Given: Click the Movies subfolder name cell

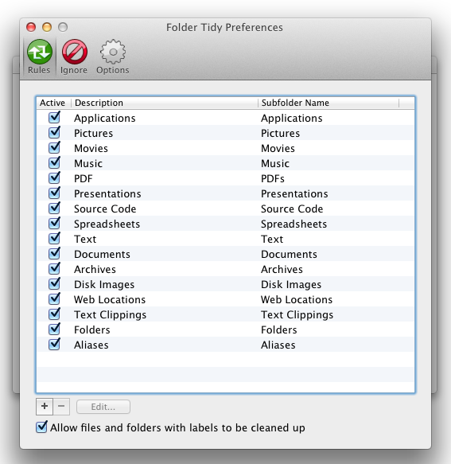Looking at the screenshot, I should 278,148.
